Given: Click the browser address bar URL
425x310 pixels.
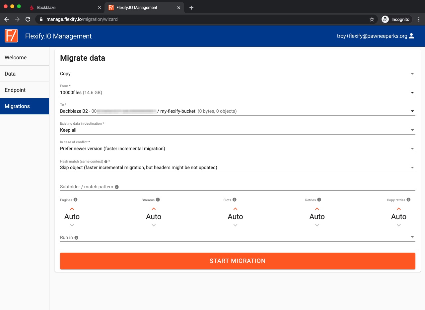Looking at the screenshot, I should 82,19.
